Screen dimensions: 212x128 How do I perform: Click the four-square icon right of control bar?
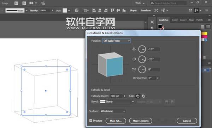pyautogui.click(x=190, y=10)
